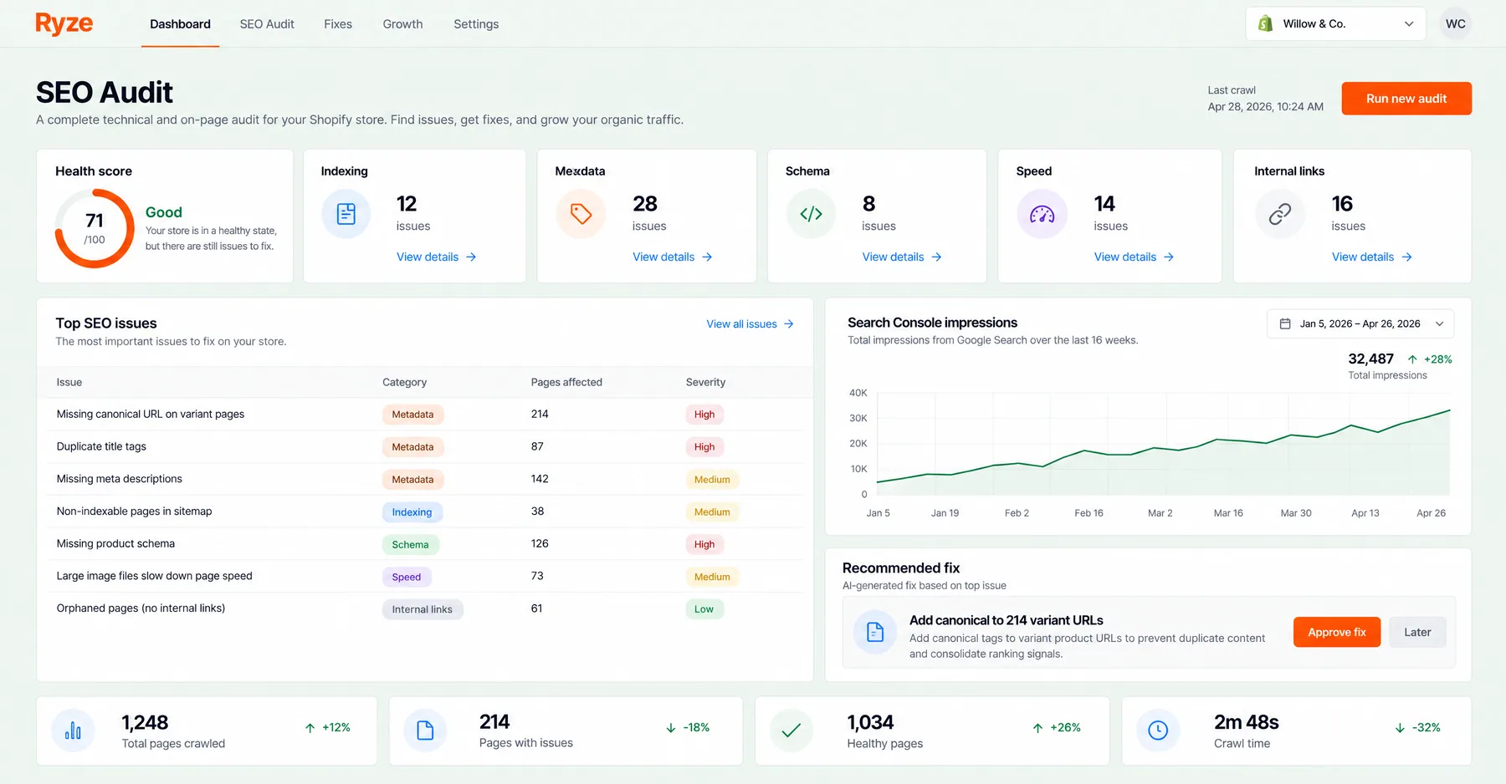Click the Indexing category tag
1506x784 pixels.
click(x=412, y=512)
